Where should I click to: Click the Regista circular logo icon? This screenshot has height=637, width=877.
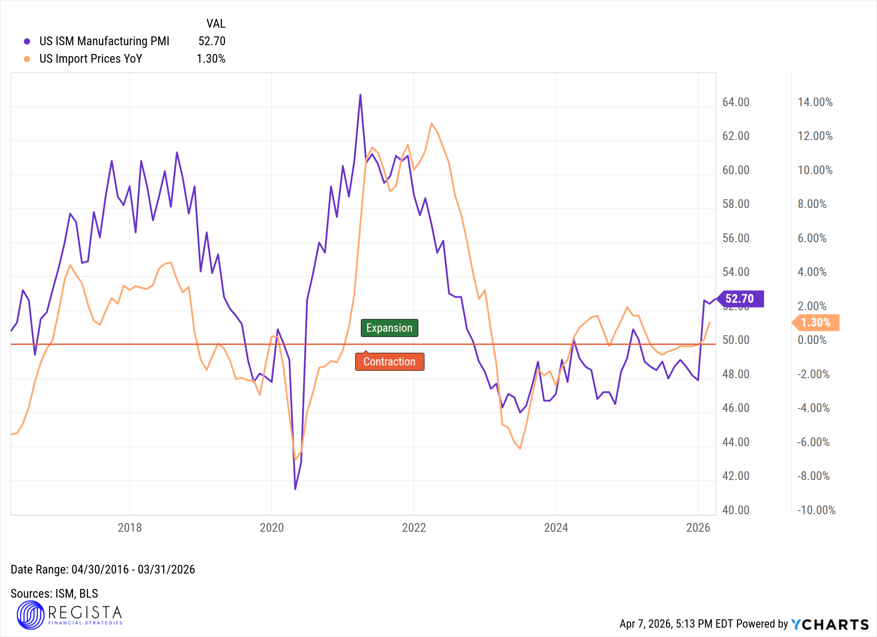tap(30, 615)
